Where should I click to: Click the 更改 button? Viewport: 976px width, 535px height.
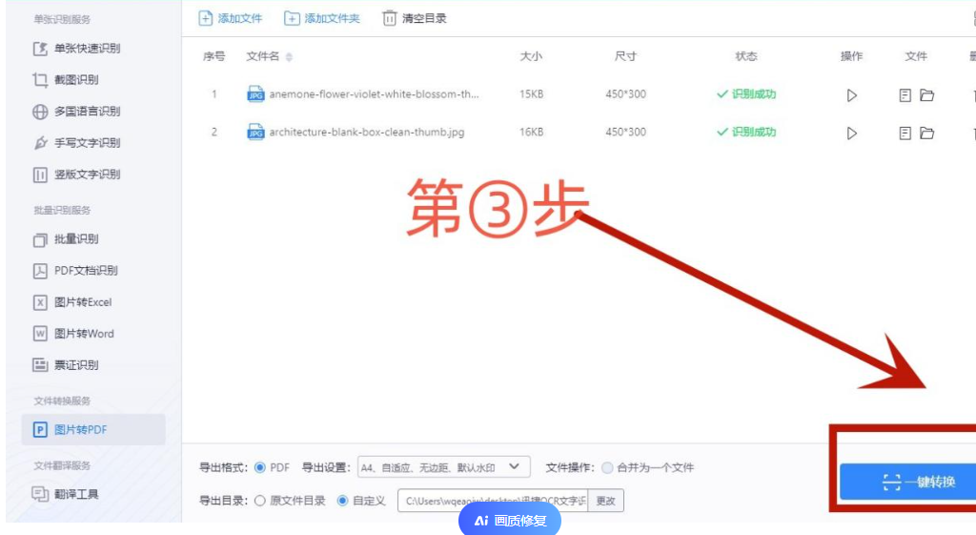(x=605, y=501)
